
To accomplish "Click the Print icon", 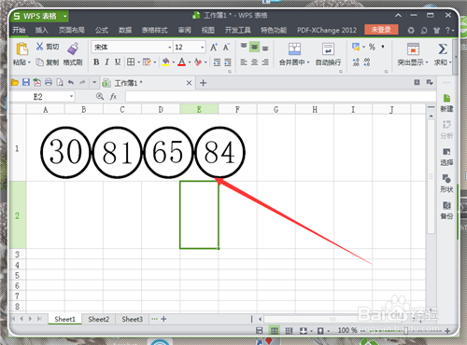I will 49,82.
